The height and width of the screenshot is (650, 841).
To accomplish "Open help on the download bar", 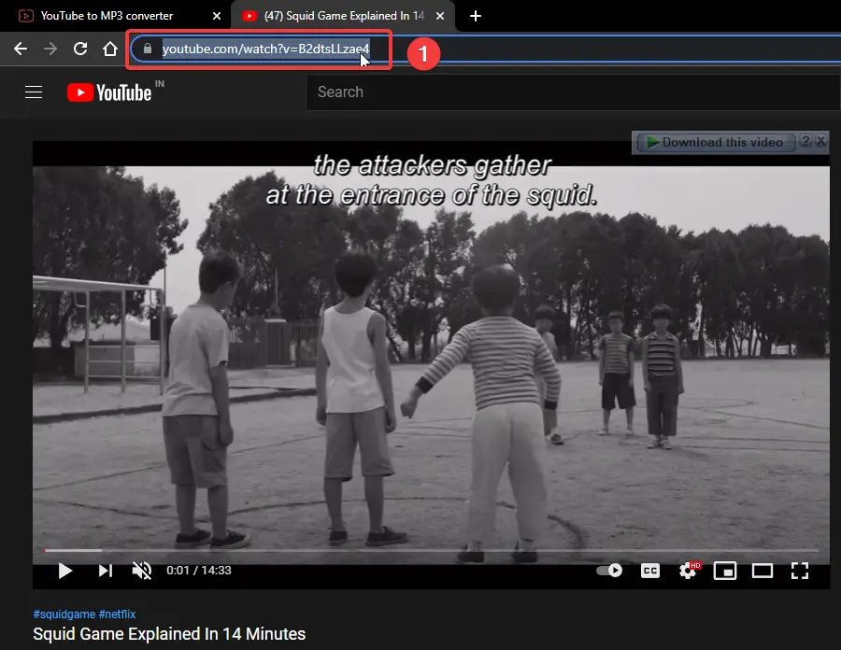I will tap(805, 141).
